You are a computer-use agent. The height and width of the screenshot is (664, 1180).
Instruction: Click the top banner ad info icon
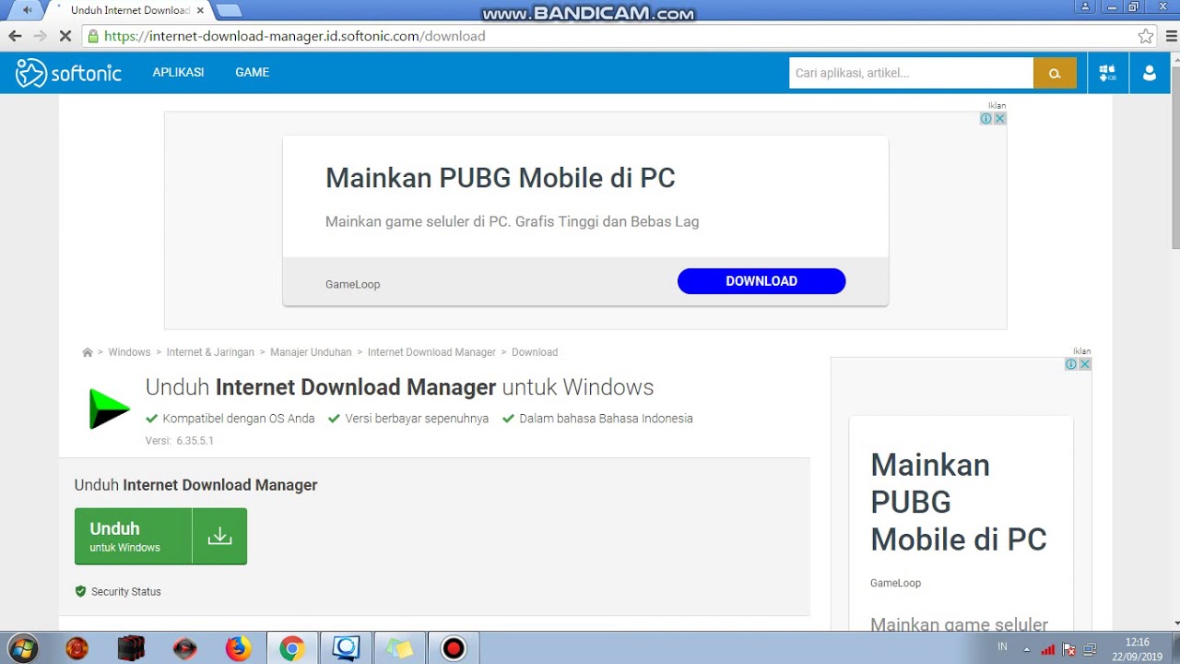[985, 119]
